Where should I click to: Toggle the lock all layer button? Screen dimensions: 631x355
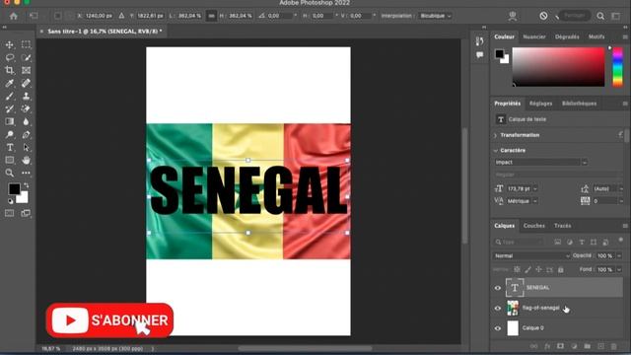click(x=561, y=269)
